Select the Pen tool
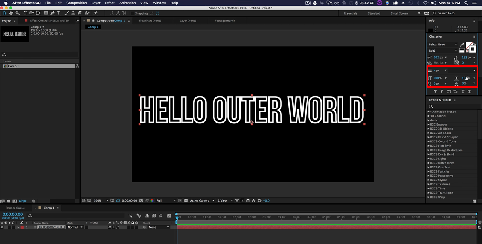Screen dimensions: 482x244 tap(52, 13)
